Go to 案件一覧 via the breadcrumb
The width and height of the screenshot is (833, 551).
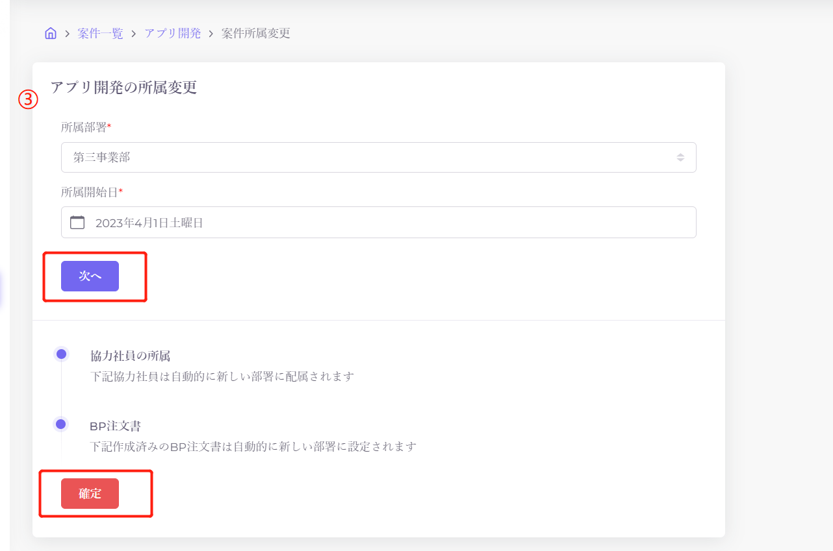100,34
